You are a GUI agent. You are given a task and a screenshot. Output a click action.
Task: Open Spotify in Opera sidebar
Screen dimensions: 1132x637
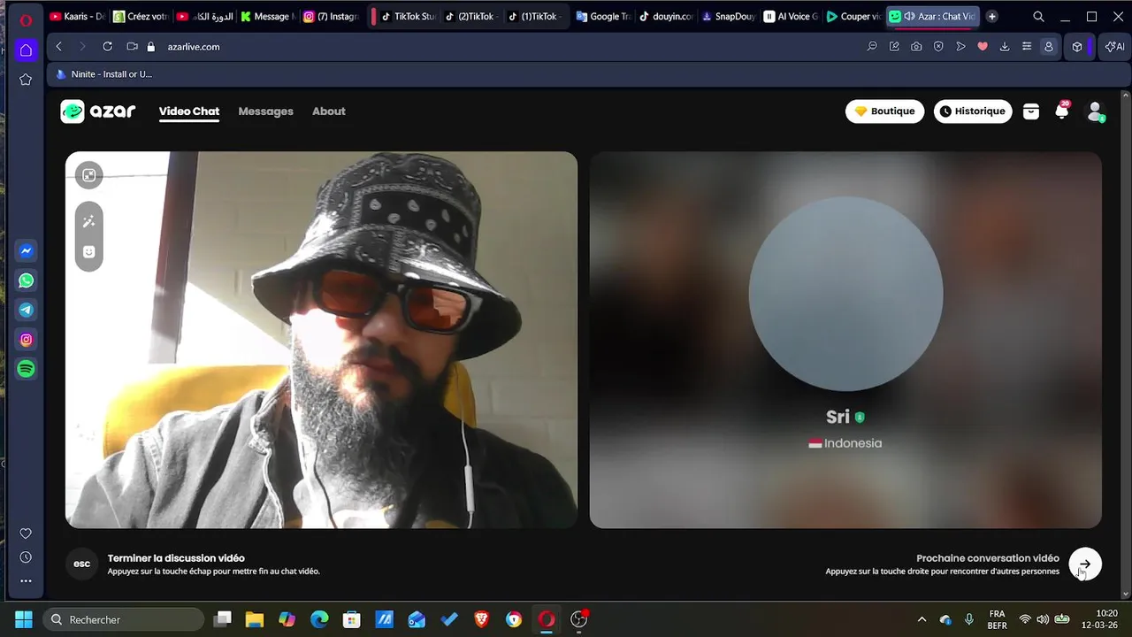pos(27,369)
